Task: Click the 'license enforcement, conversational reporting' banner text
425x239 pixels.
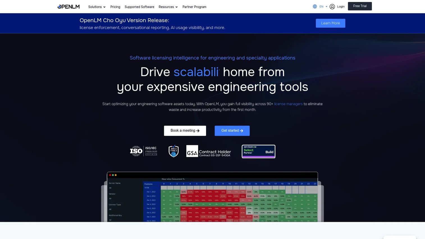Action: (152, 28)
